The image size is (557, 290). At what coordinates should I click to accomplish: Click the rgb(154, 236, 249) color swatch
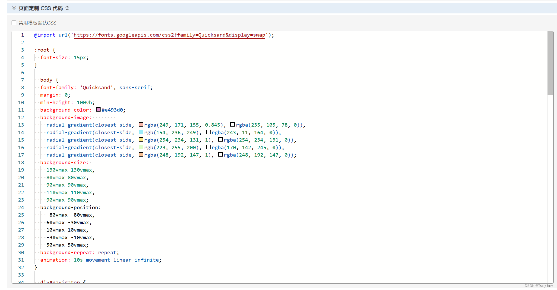[141, 132]
